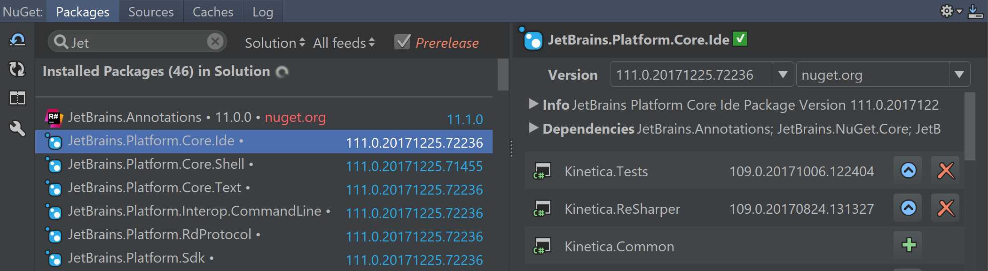Remove the package from Kinetica.ReSharper project
This screenshot has height=271, width=988.
point(946,208)
